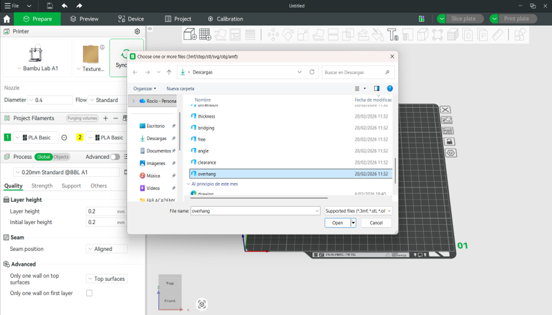Open Organizar menu in dialog
This screenshot has height=315, width=552.
coord(144,89)
